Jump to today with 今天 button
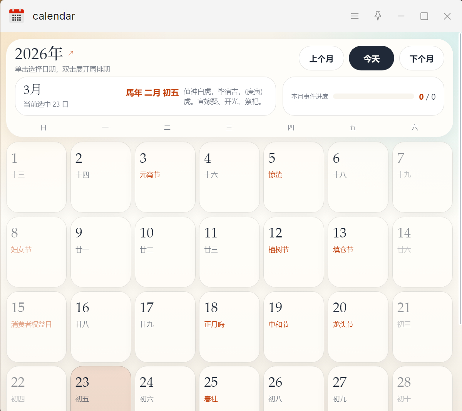462x411 pixels. 371,58
